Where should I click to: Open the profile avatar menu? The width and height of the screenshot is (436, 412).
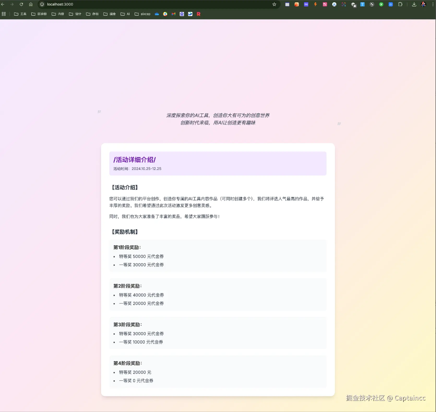[424, 5]
